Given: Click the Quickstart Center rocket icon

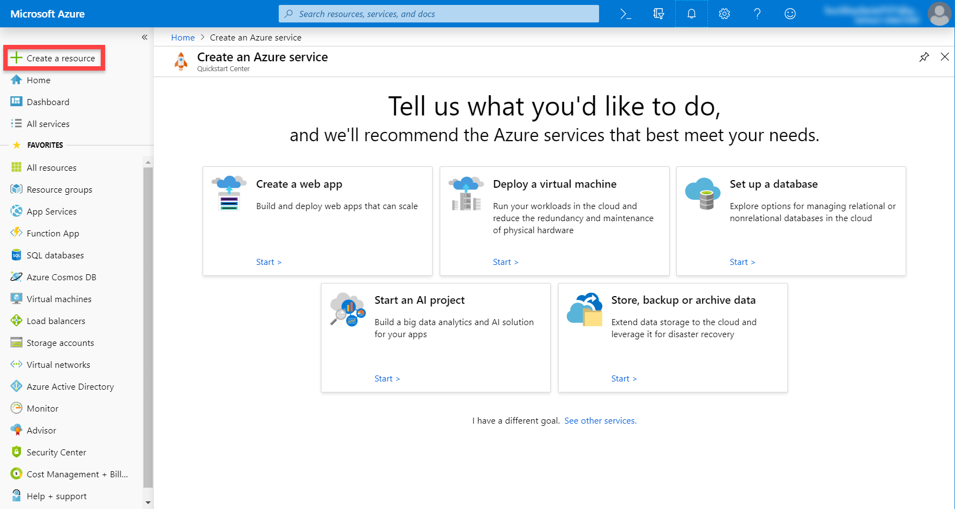Looking at the screenshot, I should pos(181,61).
